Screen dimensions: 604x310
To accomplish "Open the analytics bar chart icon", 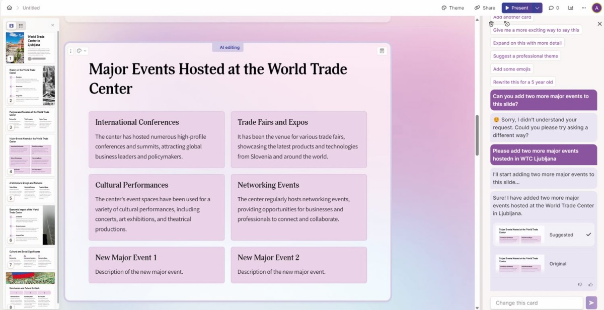I will coord(571,8).
